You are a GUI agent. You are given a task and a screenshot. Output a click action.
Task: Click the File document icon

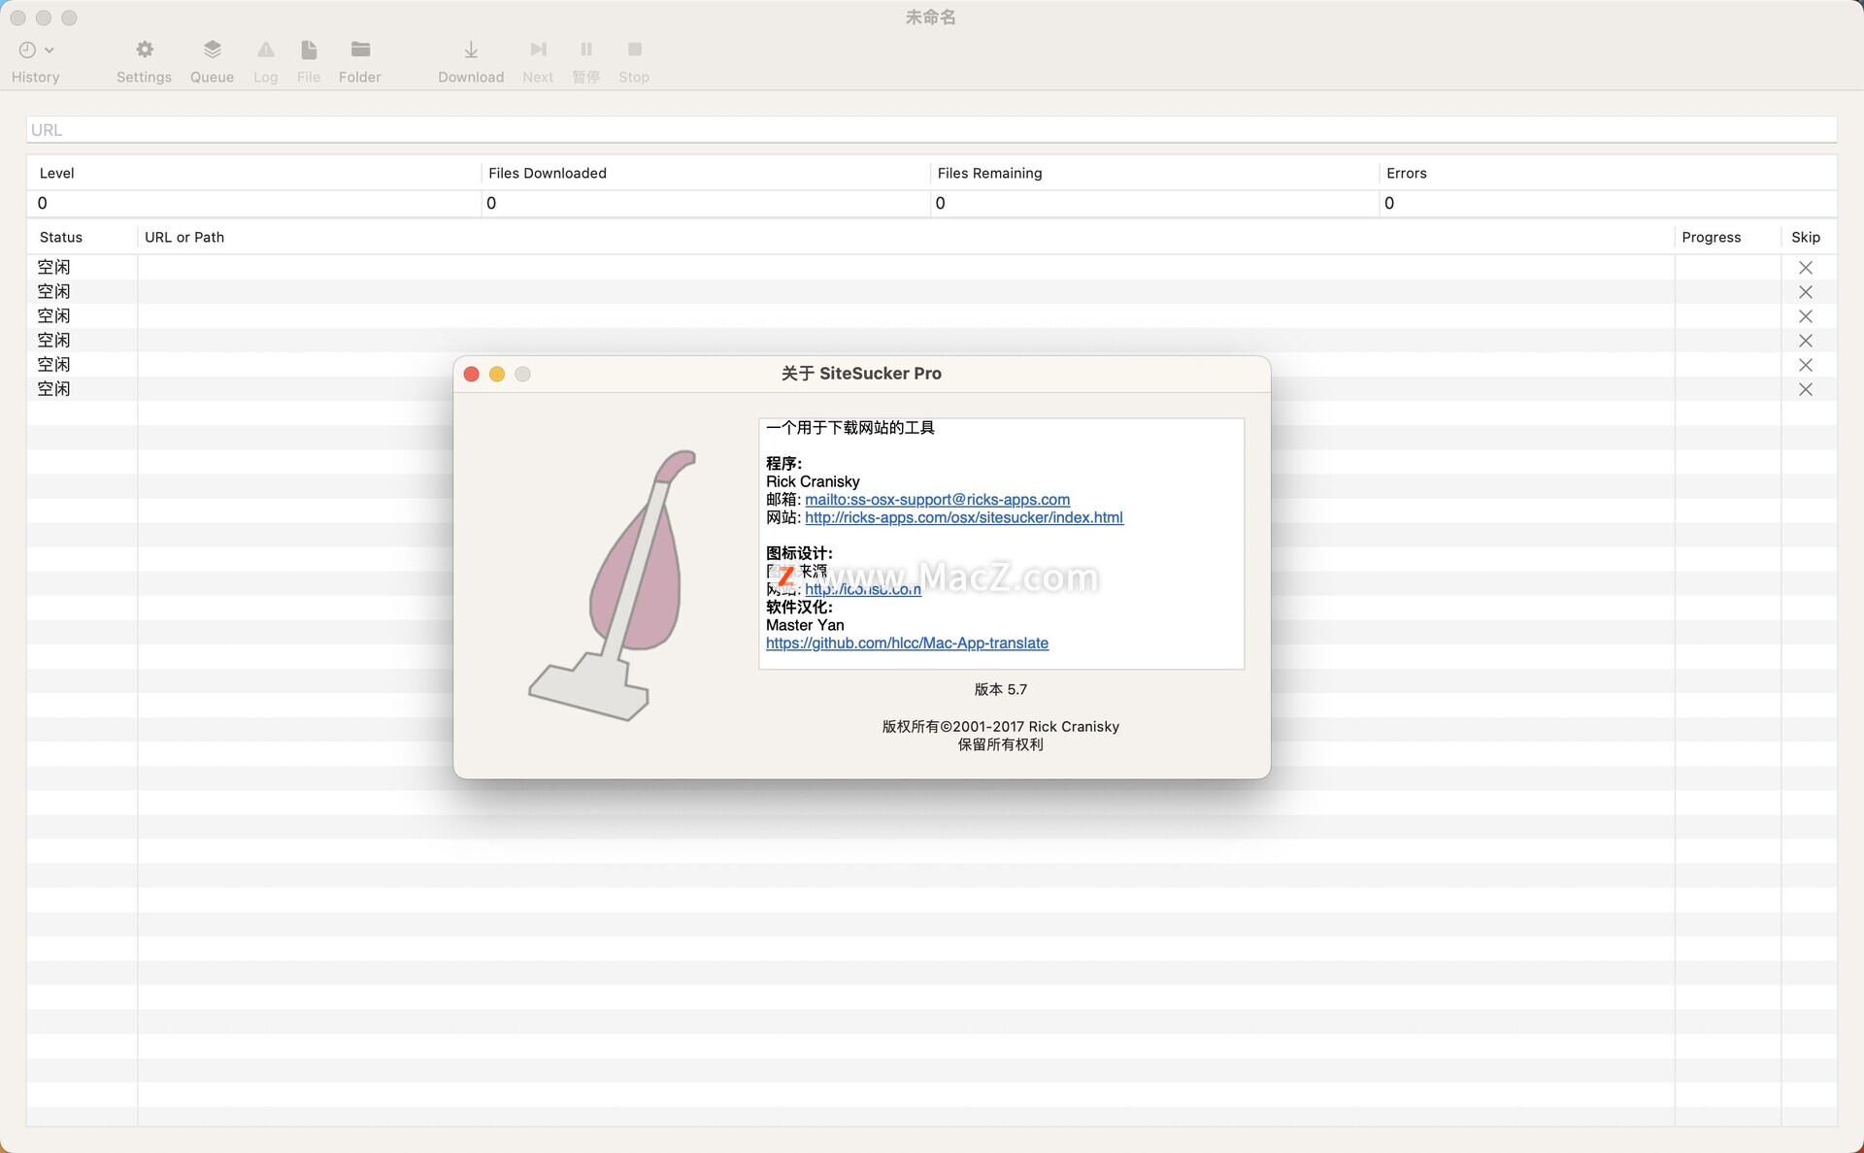click(x=309, y=49)
